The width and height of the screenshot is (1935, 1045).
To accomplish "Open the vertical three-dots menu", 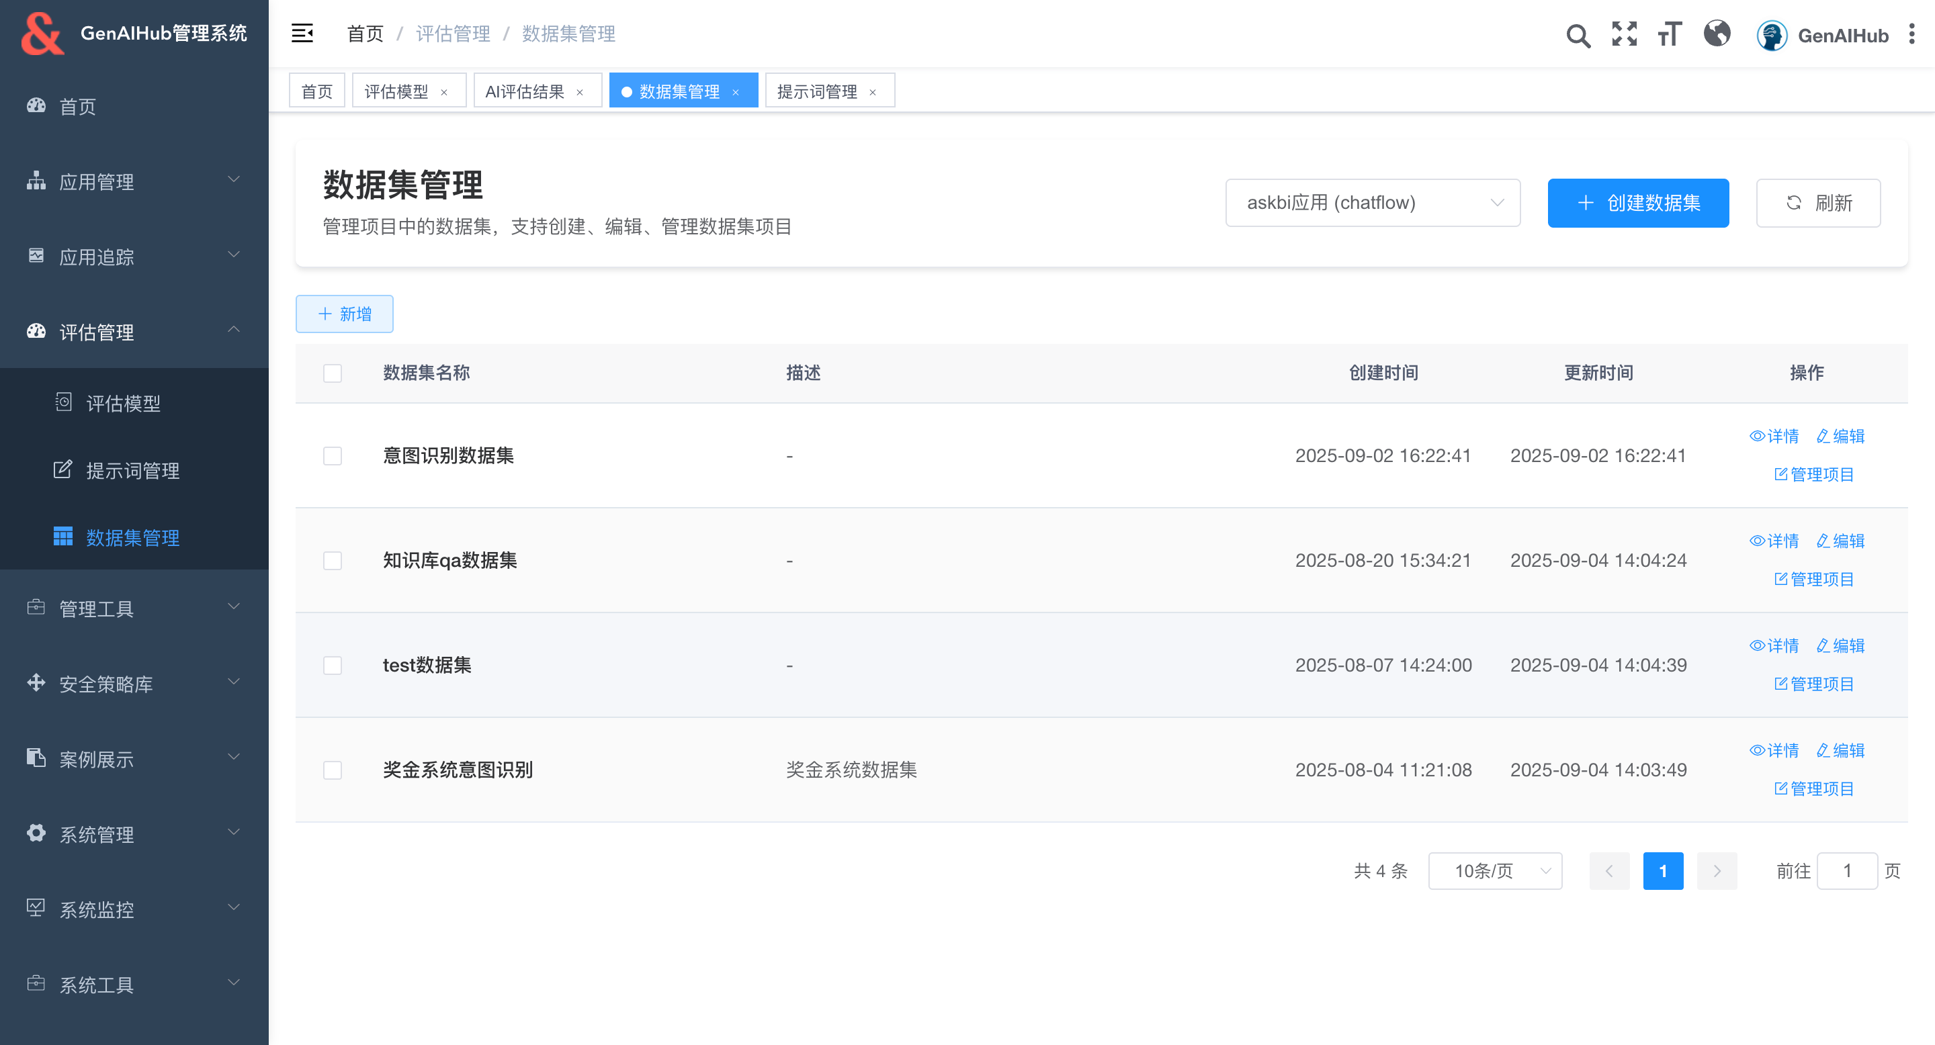I will pos(1911,34).
